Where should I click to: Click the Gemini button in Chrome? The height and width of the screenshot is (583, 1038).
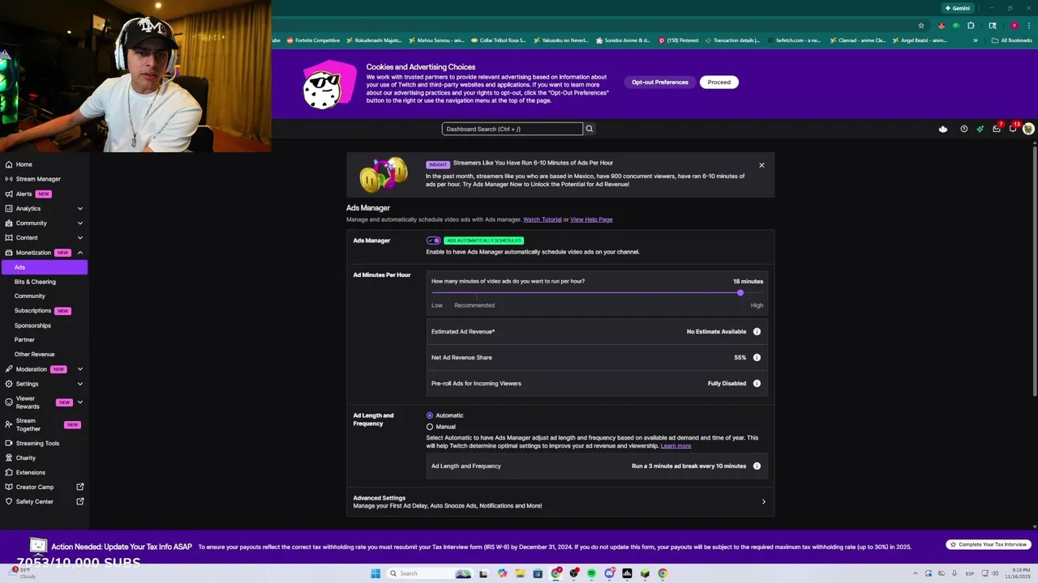(x=957, y=8)
